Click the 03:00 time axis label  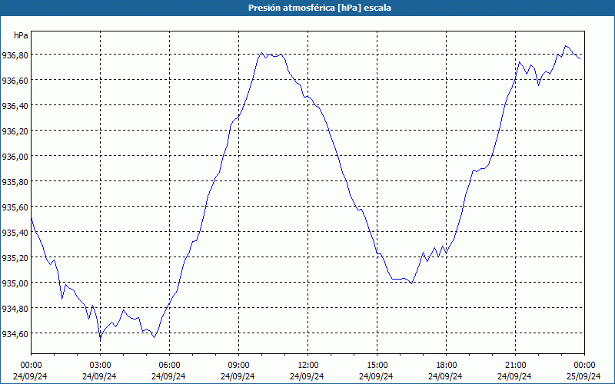point(100,366)
